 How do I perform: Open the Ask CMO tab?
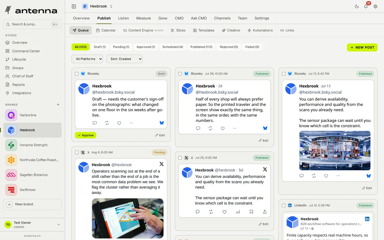[x=199, y=18]
